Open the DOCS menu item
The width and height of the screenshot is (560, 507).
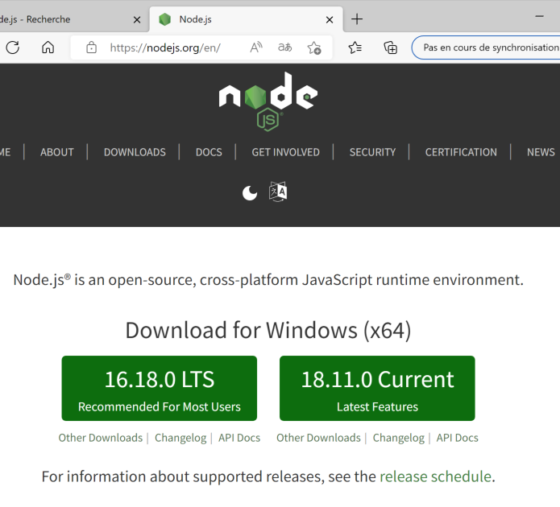click(x=209, y=152)
